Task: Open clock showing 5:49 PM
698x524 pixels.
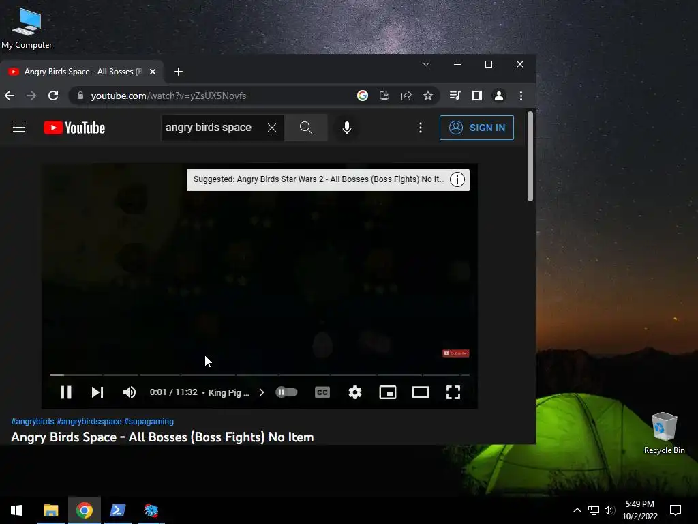Action: pyautogui.click(x=640, y=510)
